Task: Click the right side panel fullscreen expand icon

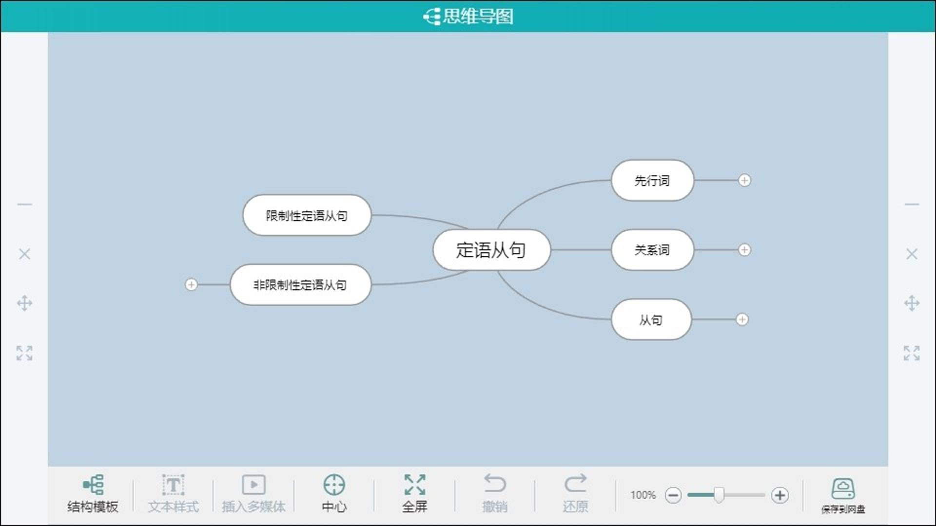Action: (912, 353)
